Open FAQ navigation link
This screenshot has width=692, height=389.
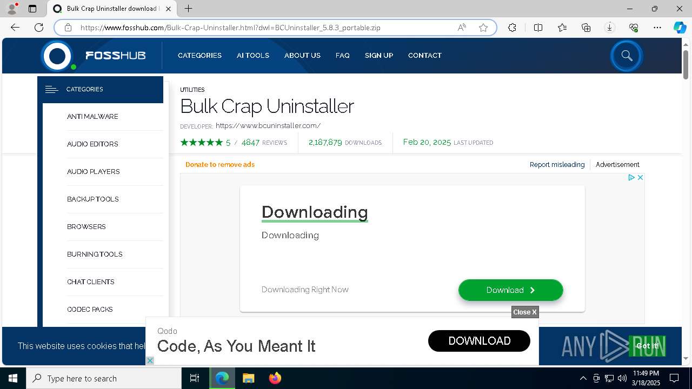[x=343, y=56]
